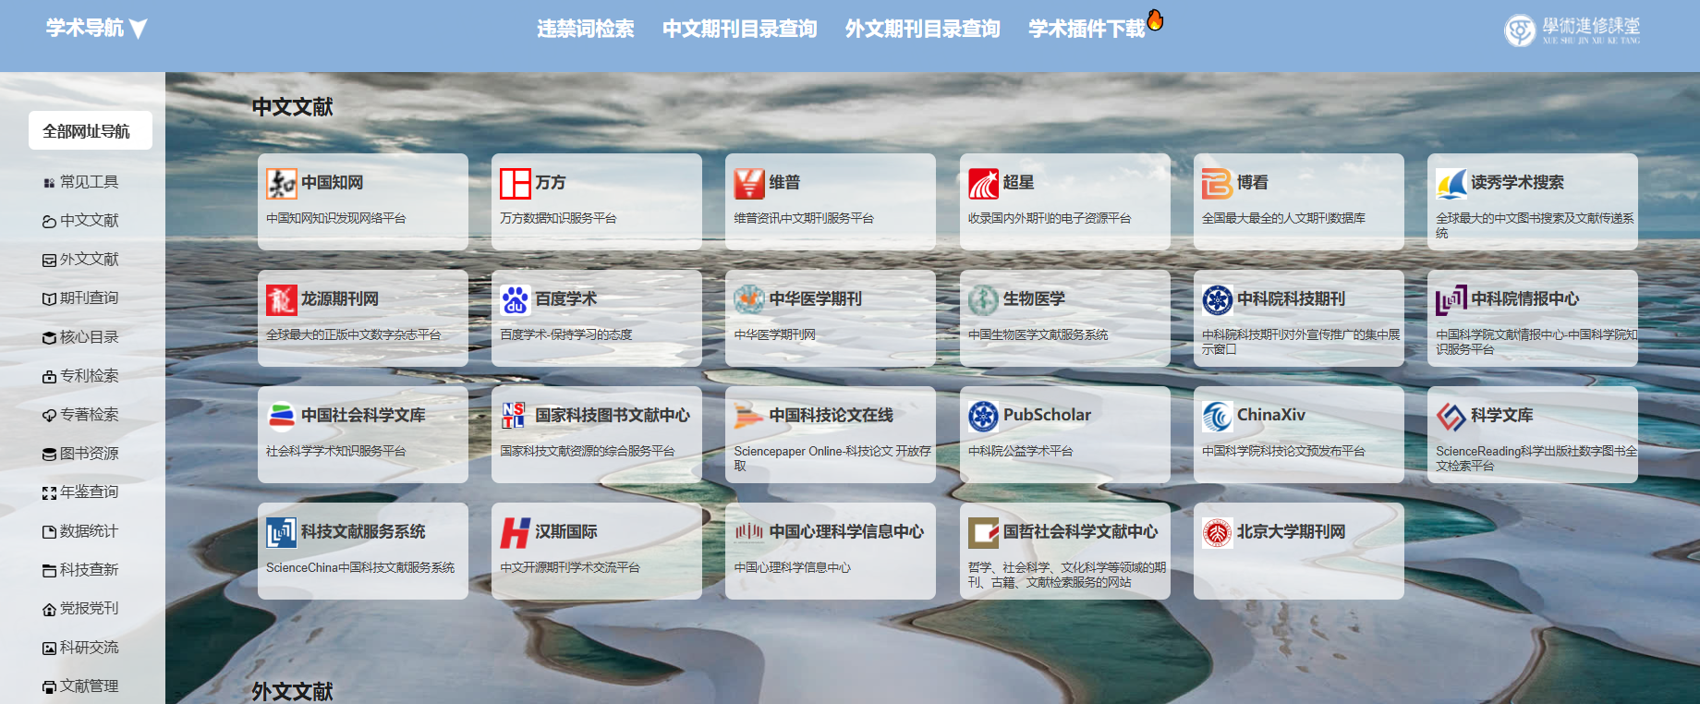Viewport: 1700px width, 704px height.
Task: Open the 中国知网 logo icon
Action: 281,184
